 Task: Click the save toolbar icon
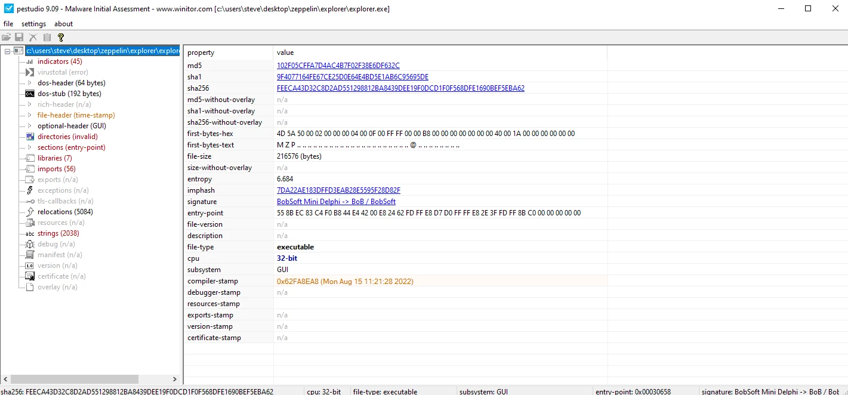click(19, 37)
